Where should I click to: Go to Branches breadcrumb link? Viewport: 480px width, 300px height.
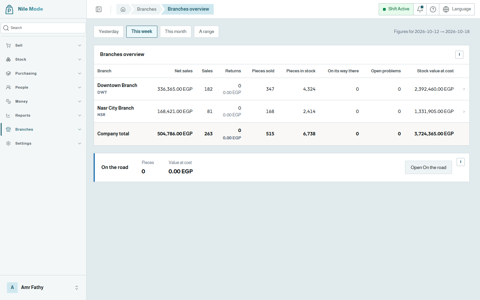pyautogui.click(x=147, y=9)
